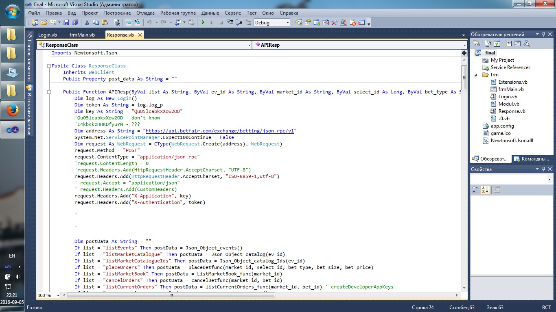
Task: Select Login.vb in Solution Explorer
Action: [508, 97]
